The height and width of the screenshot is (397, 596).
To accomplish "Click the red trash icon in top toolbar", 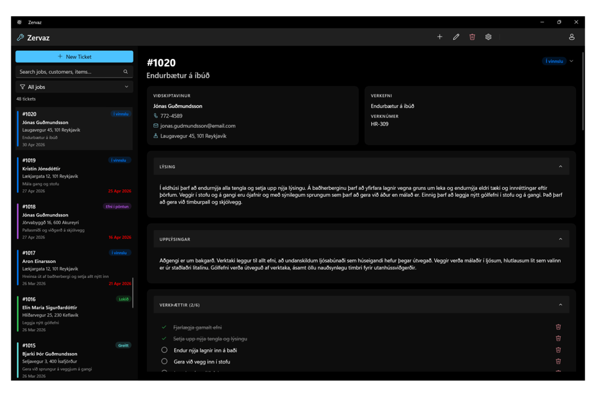I will point(472,37).
